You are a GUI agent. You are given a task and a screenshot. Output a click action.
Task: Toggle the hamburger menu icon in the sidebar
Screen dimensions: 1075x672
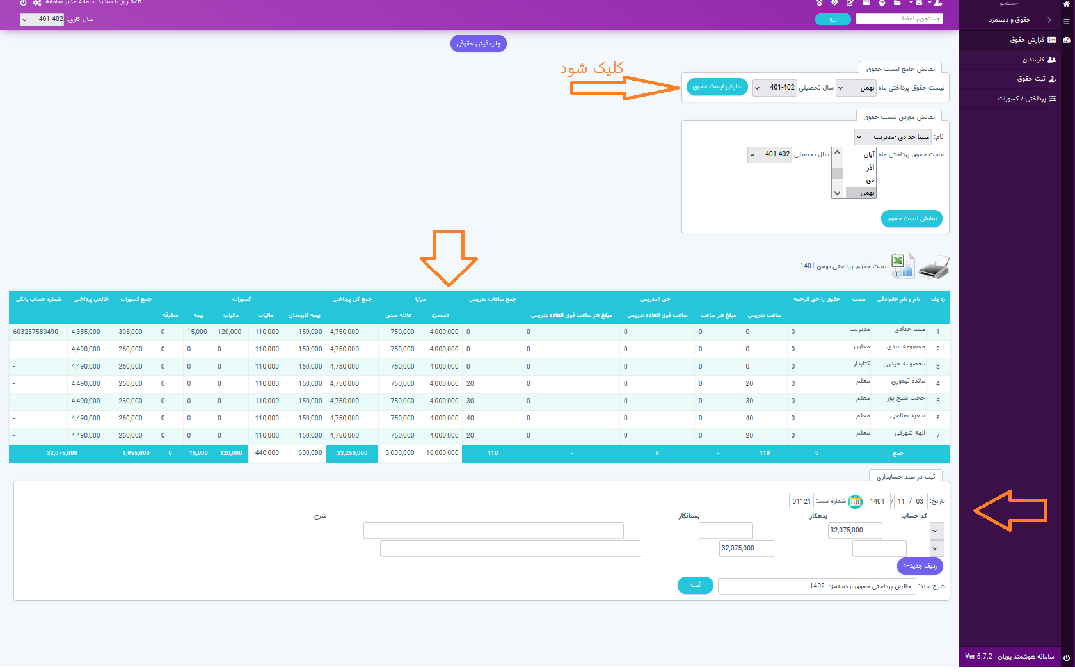coord(1067,22)
